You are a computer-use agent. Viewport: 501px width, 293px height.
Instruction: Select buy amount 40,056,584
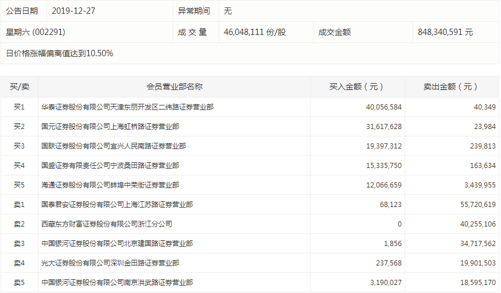[x=384, y=107]
